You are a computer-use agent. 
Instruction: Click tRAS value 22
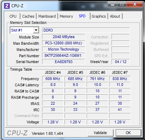point(53,103)
